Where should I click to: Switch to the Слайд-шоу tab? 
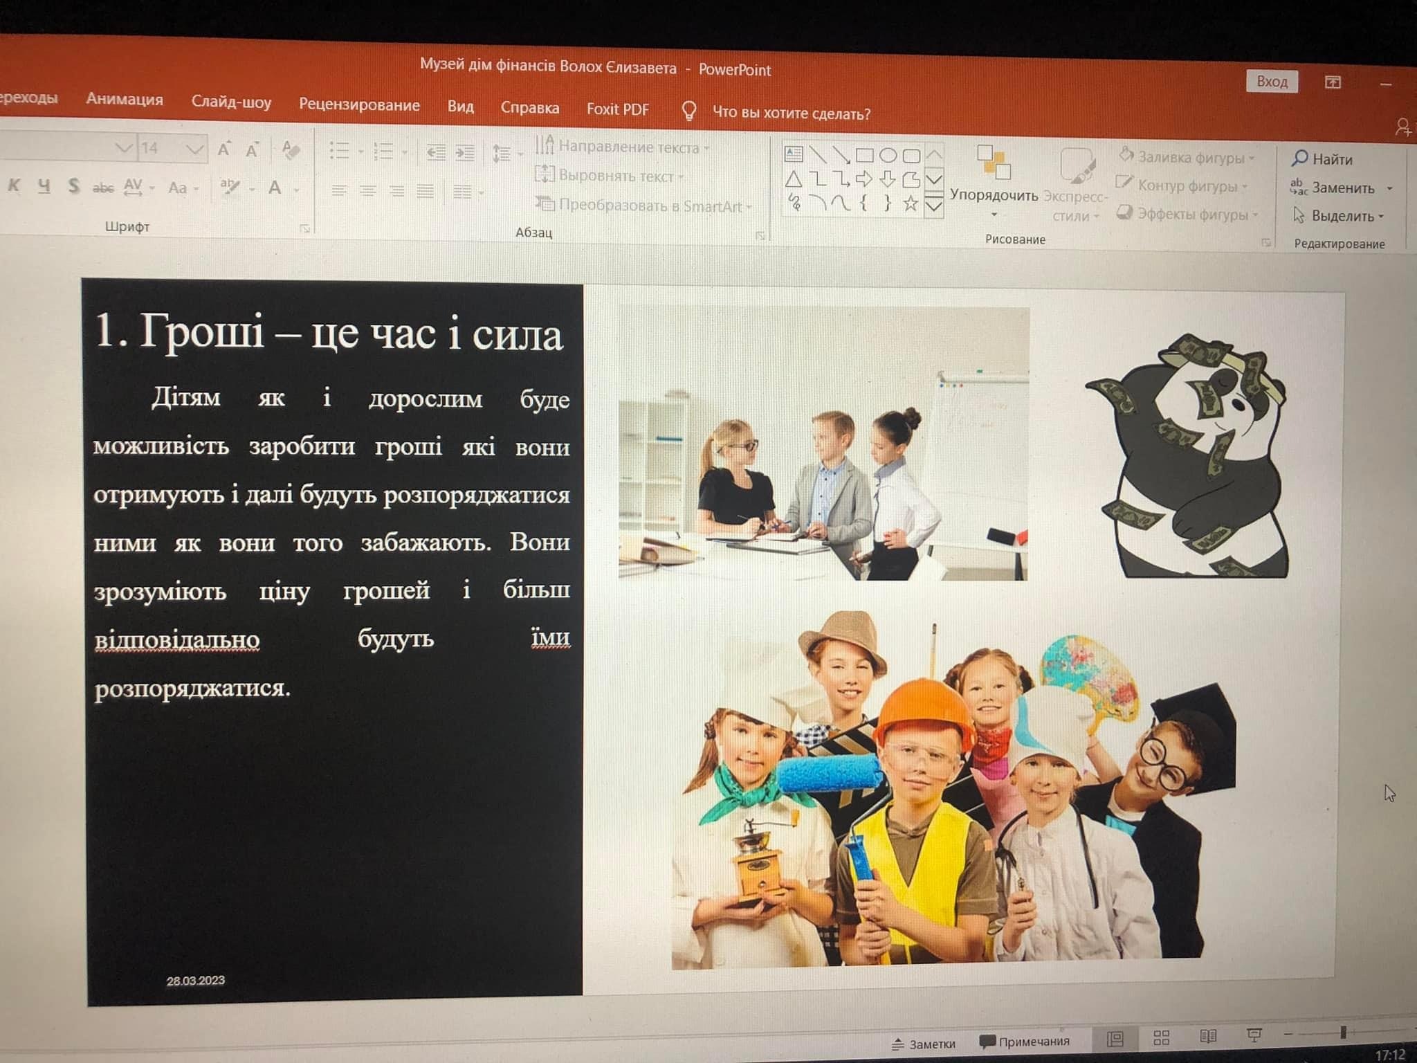point(231,102)
